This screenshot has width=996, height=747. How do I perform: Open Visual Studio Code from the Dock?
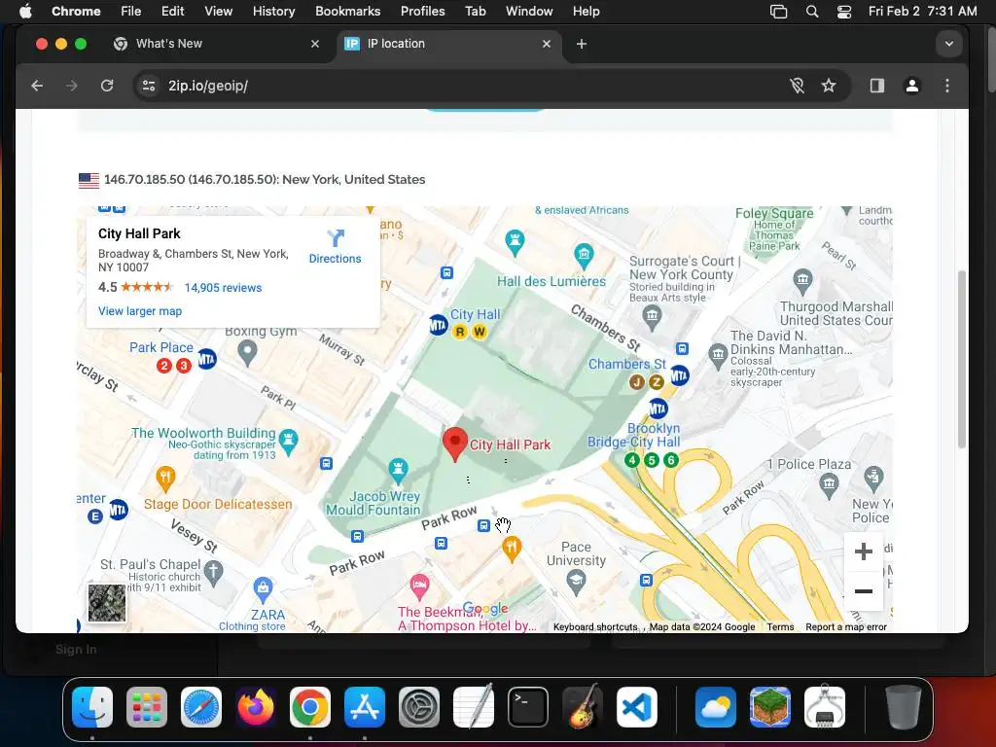click(637, 707)
